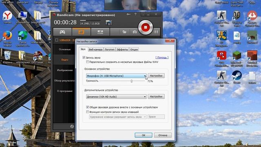Switch to Веб-камера tab

[x=95, y=49]
